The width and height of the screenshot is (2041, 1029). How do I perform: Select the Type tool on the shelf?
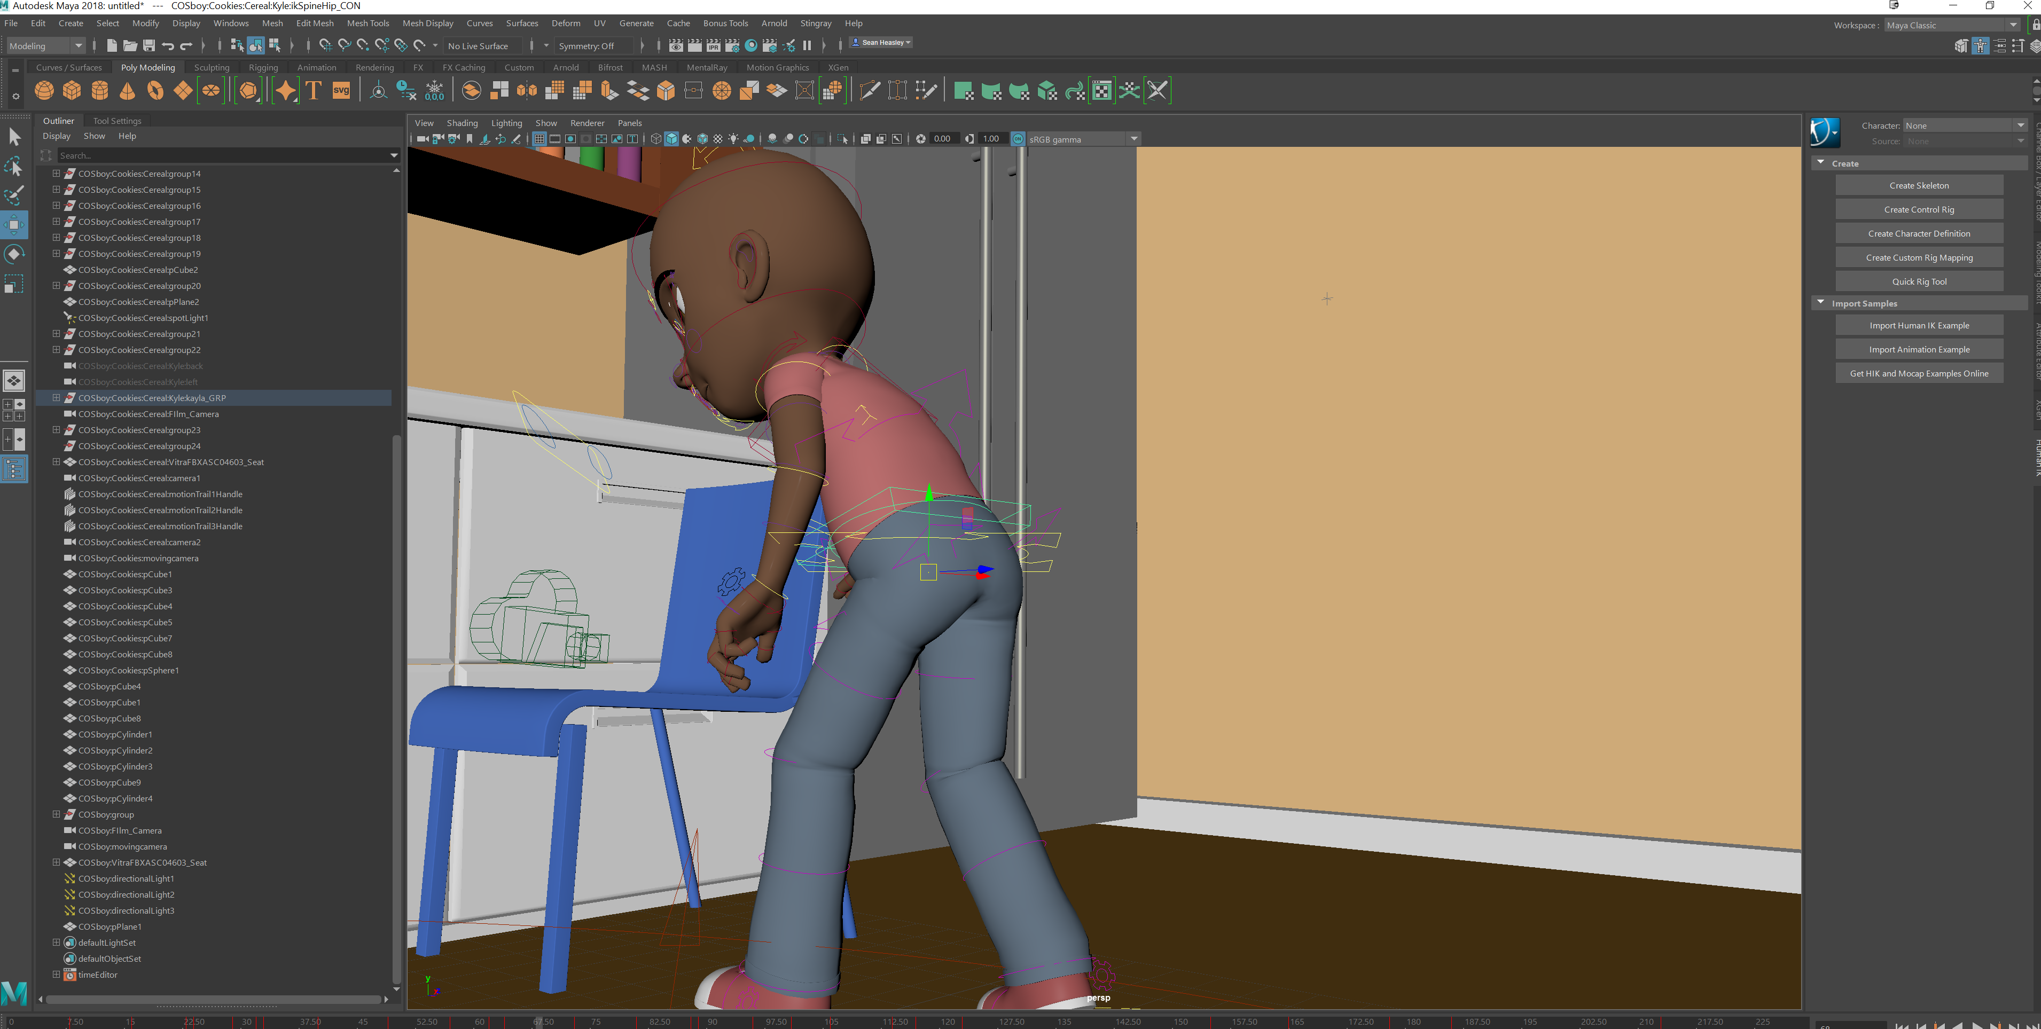(x=314, y=90)
